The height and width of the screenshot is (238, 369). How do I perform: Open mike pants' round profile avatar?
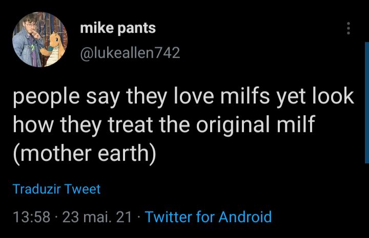coord(40,40)
